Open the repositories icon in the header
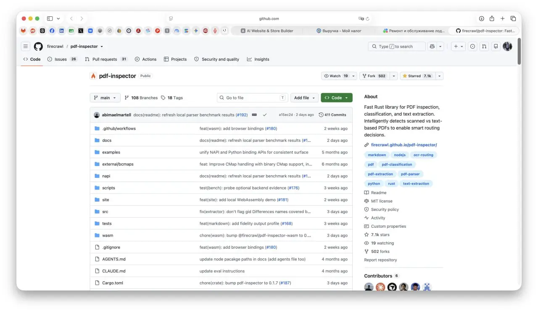538x312 pixels. point(496,47)
